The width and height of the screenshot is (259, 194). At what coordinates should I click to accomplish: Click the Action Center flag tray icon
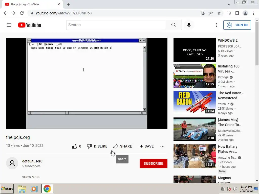click(x=229, y=189)
